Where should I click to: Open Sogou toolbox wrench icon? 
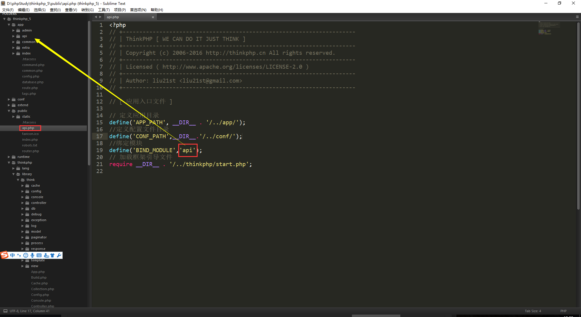(59, 255)
